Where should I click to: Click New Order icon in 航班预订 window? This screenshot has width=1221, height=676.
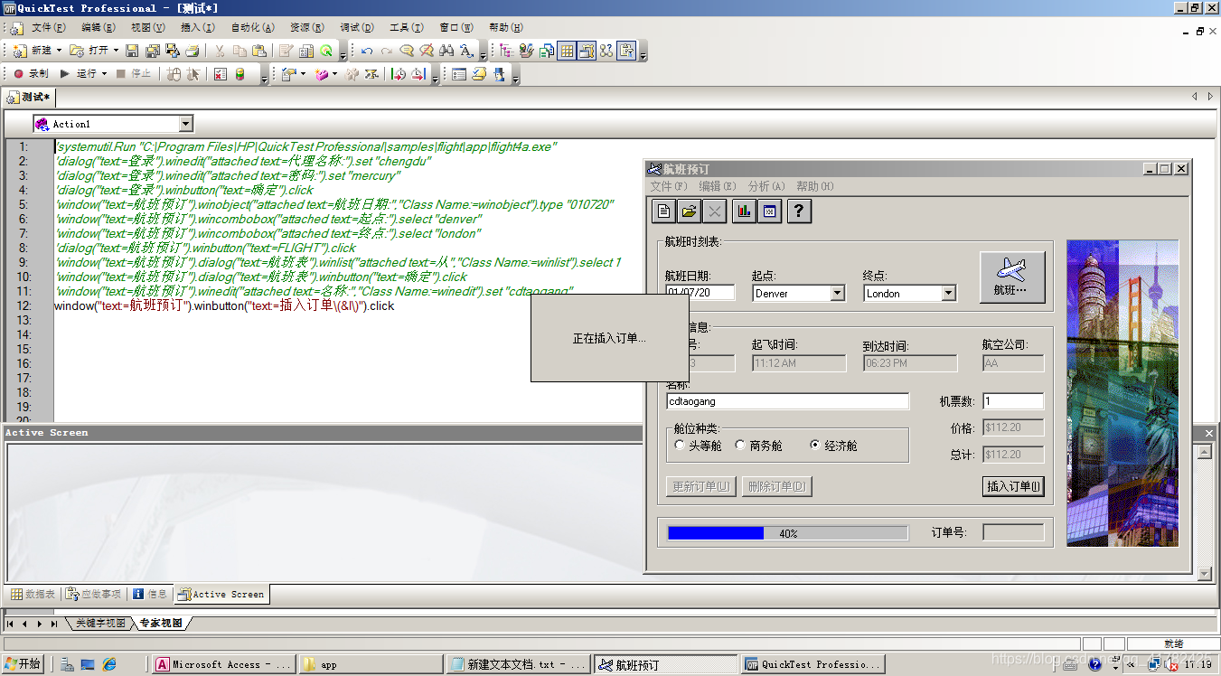click(663, 211)
